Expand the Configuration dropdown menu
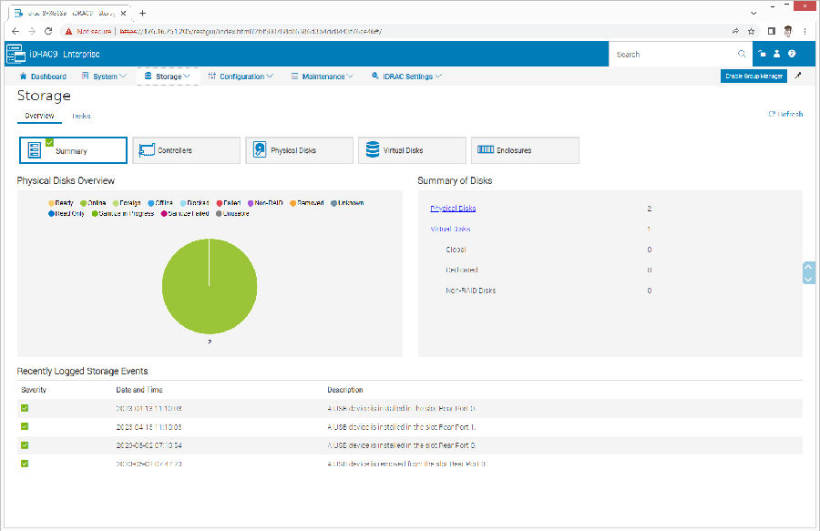 point(241,77)
